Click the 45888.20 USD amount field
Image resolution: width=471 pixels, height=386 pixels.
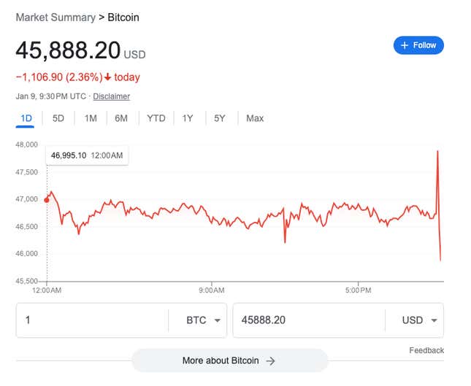pos(309,320)
